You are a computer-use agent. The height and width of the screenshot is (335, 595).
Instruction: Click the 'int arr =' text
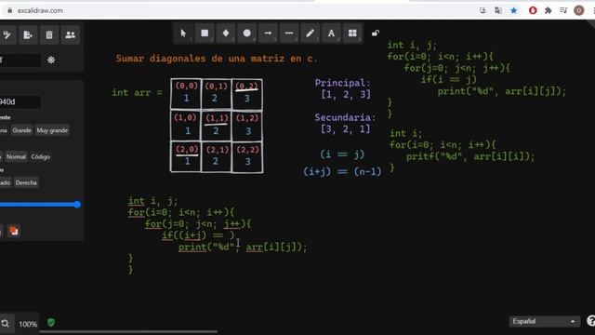click(137, 93)
